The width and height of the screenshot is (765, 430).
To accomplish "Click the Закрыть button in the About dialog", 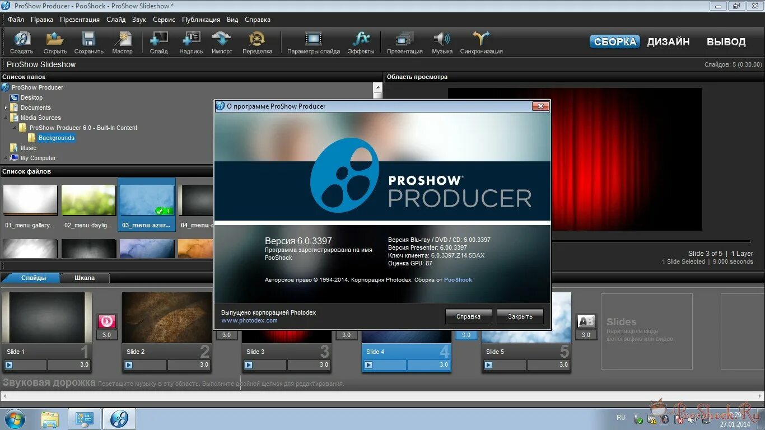I will 520,316.
